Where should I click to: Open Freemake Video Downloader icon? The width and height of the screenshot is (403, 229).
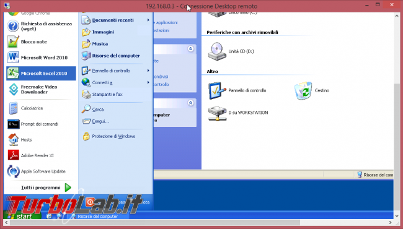coord(14,89)
